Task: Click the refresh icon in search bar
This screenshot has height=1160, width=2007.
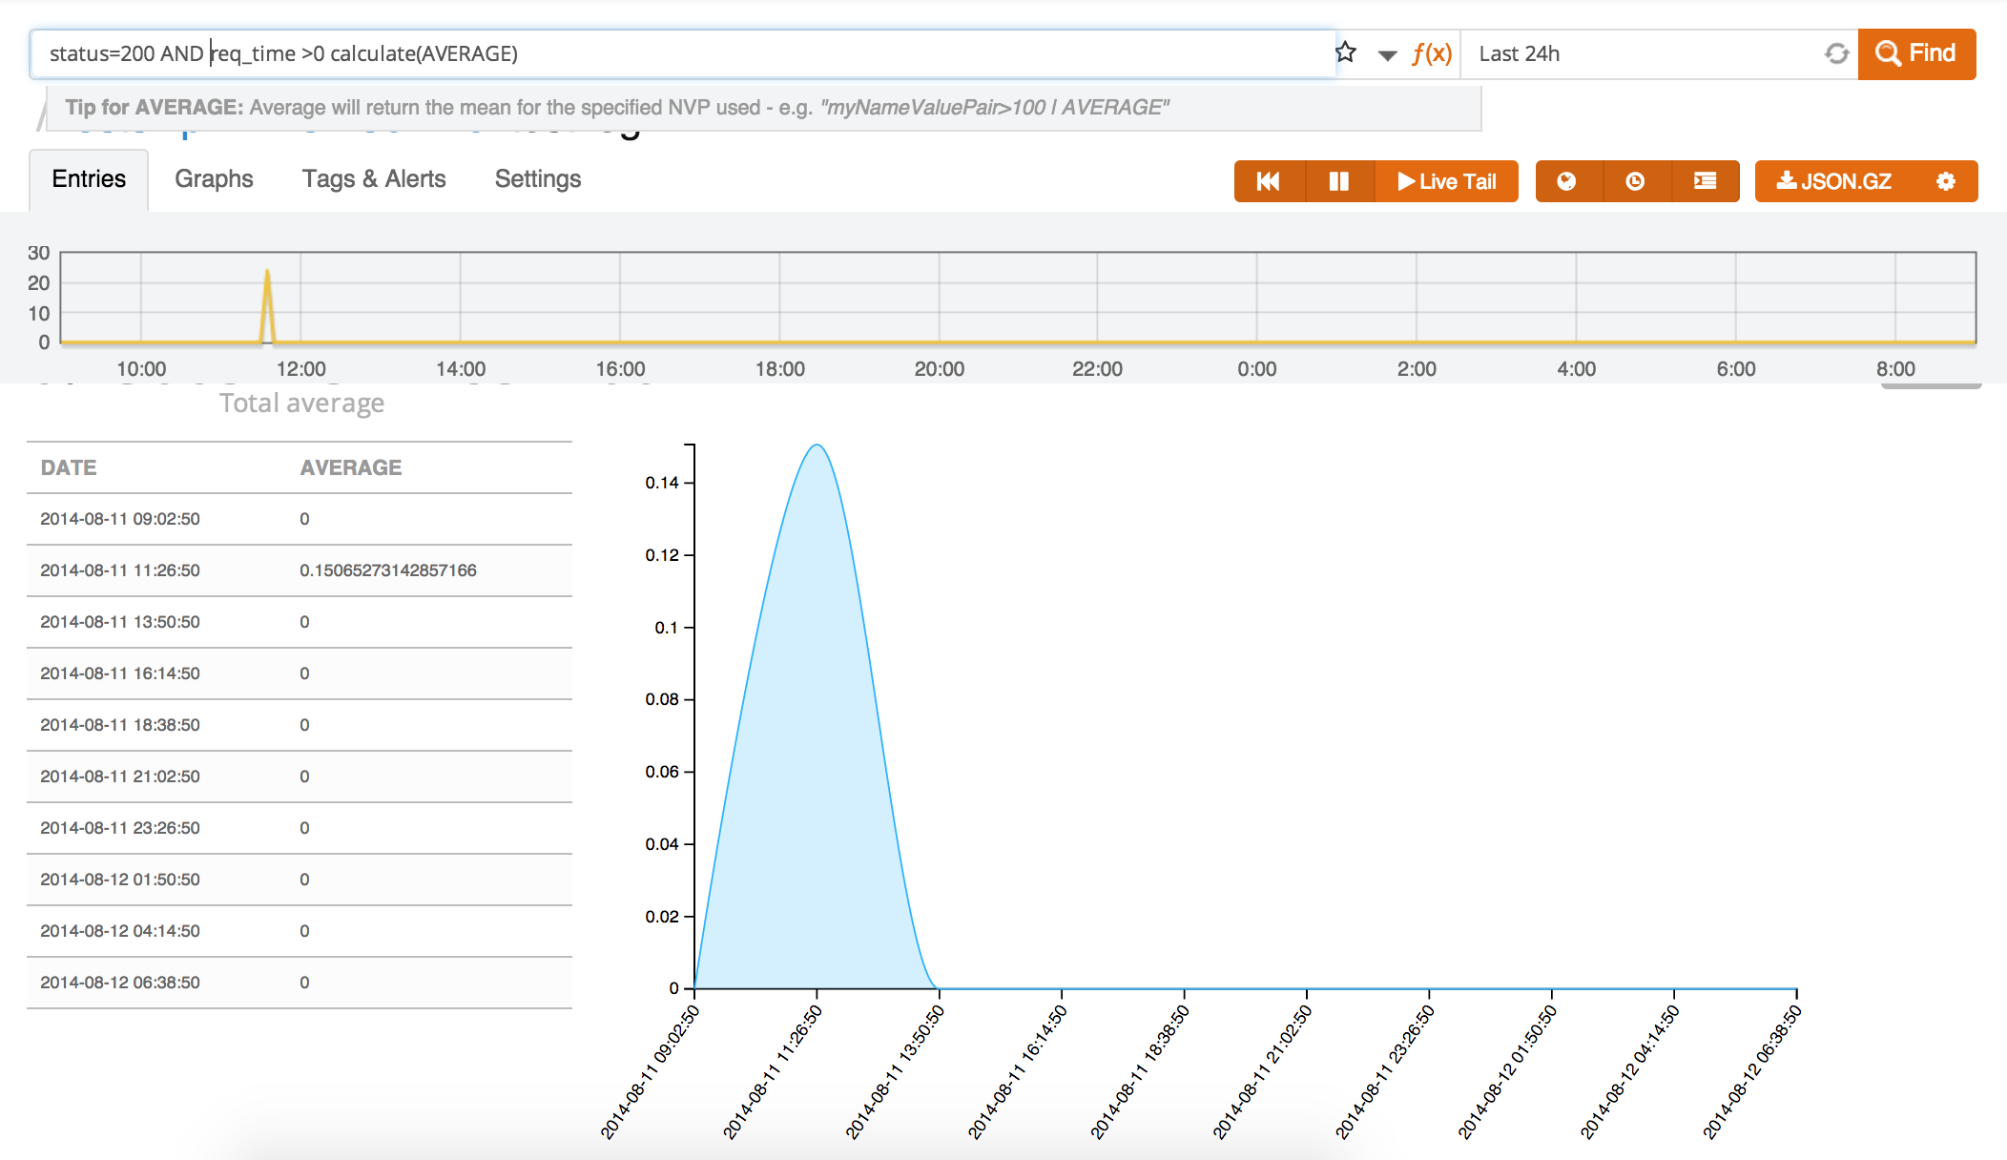Action: tap(1836, 53)
